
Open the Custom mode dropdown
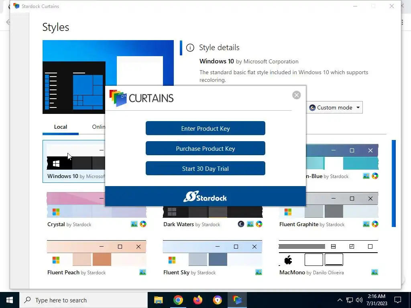334,107
